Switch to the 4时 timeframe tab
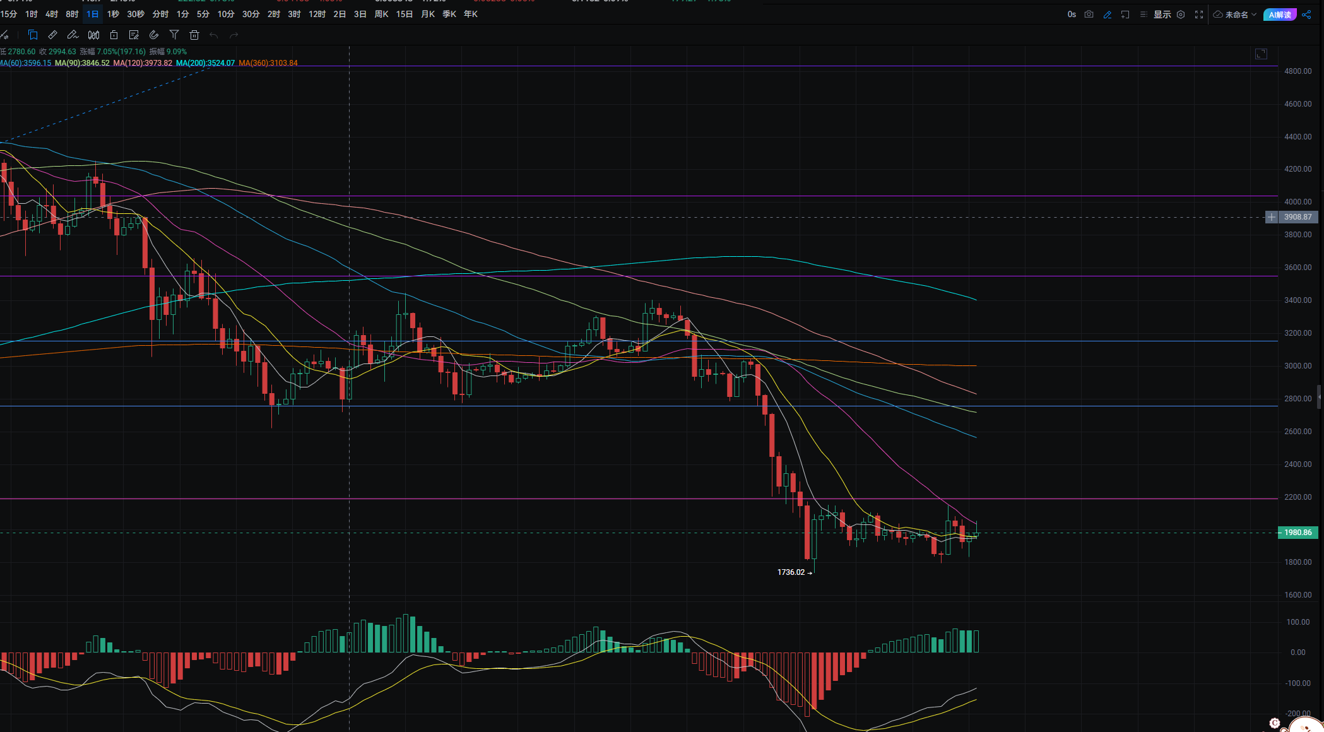 (52, 14)
